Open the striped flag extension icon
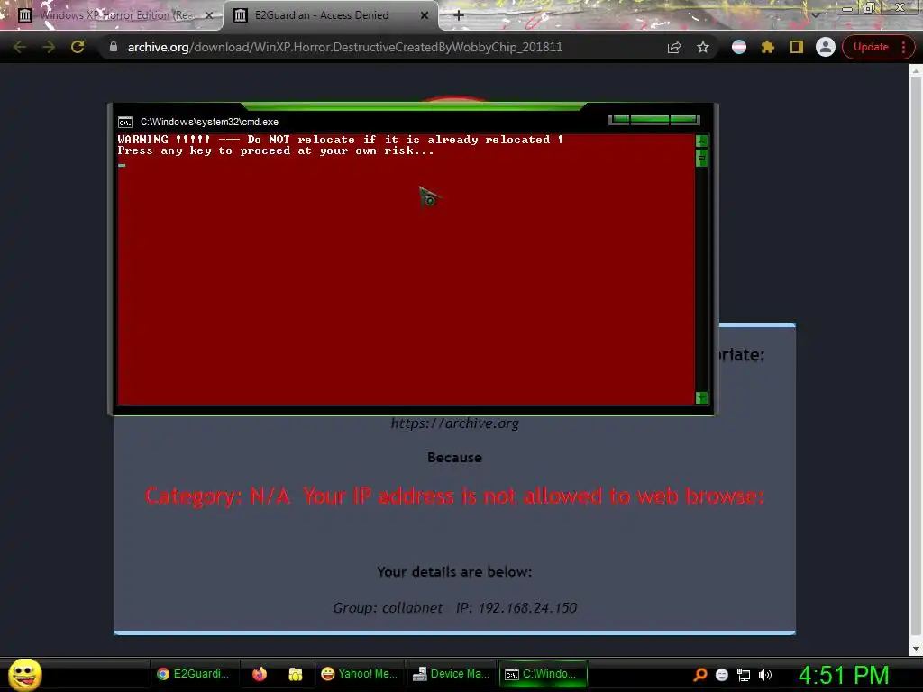The height and width of the screenshot is (692, 923). click(x=739, y=47)
